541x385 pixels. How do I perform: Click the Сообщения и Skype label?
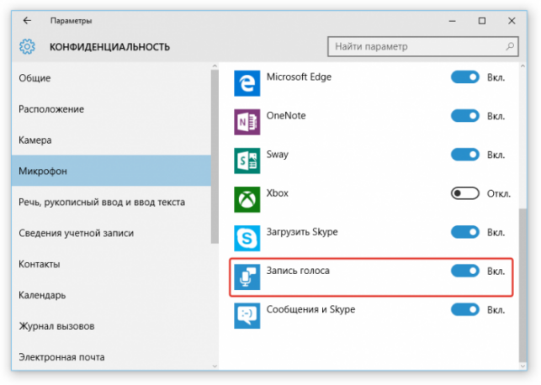click(310, 309)
